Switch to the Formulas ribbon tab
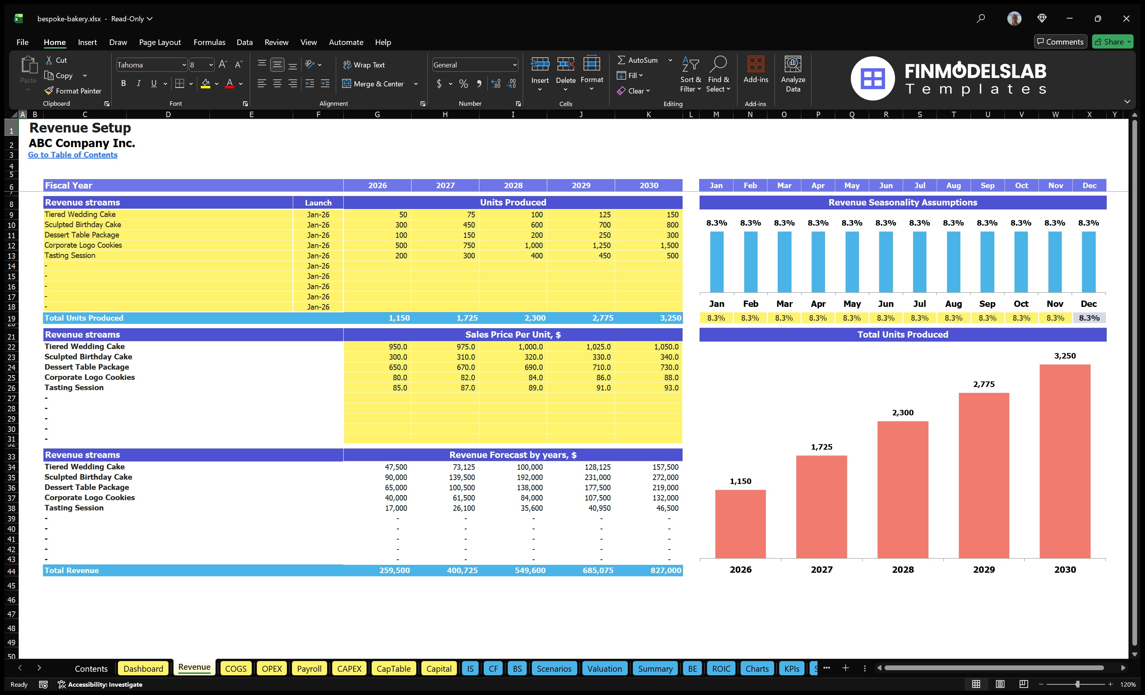 (x=209, y=42)
